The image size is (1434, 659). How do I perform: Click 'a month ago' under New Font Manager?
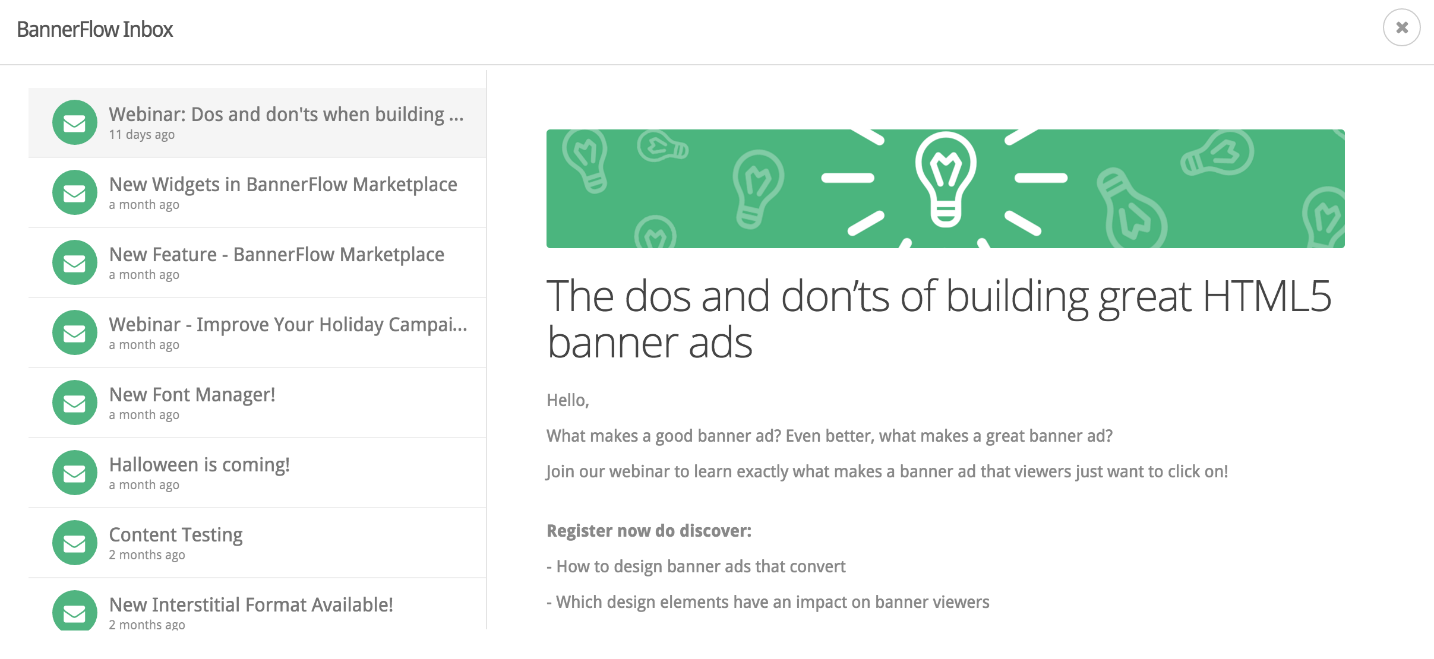point(144,415)
